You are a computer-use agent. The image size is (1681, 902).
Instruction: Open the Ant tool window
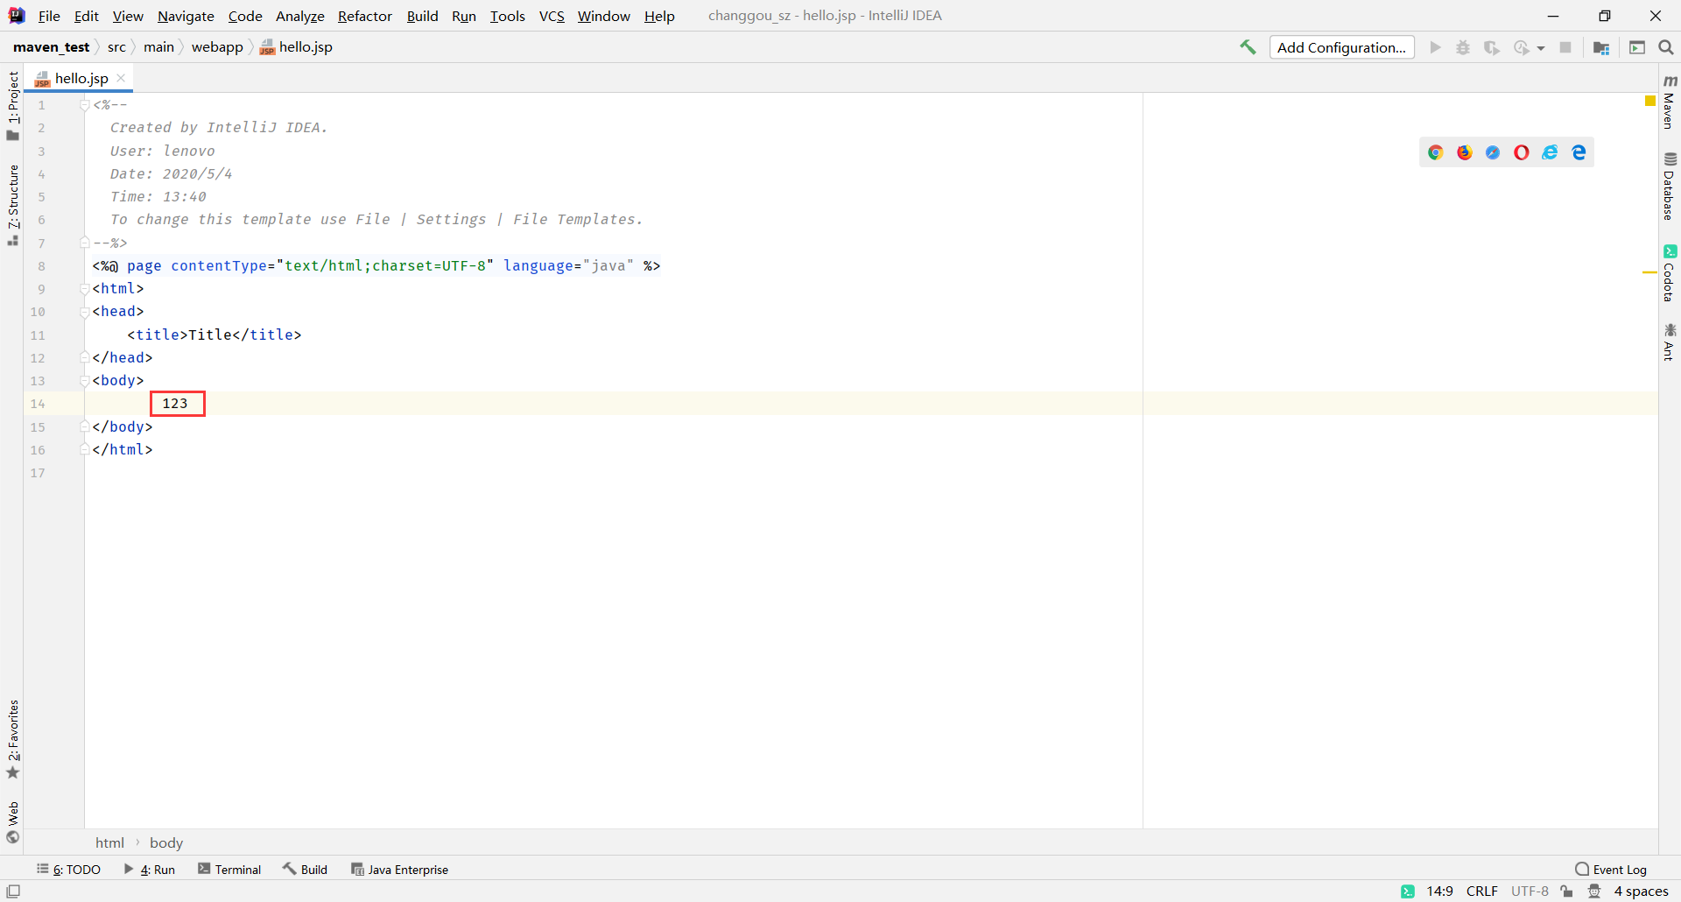(1670, 342)
